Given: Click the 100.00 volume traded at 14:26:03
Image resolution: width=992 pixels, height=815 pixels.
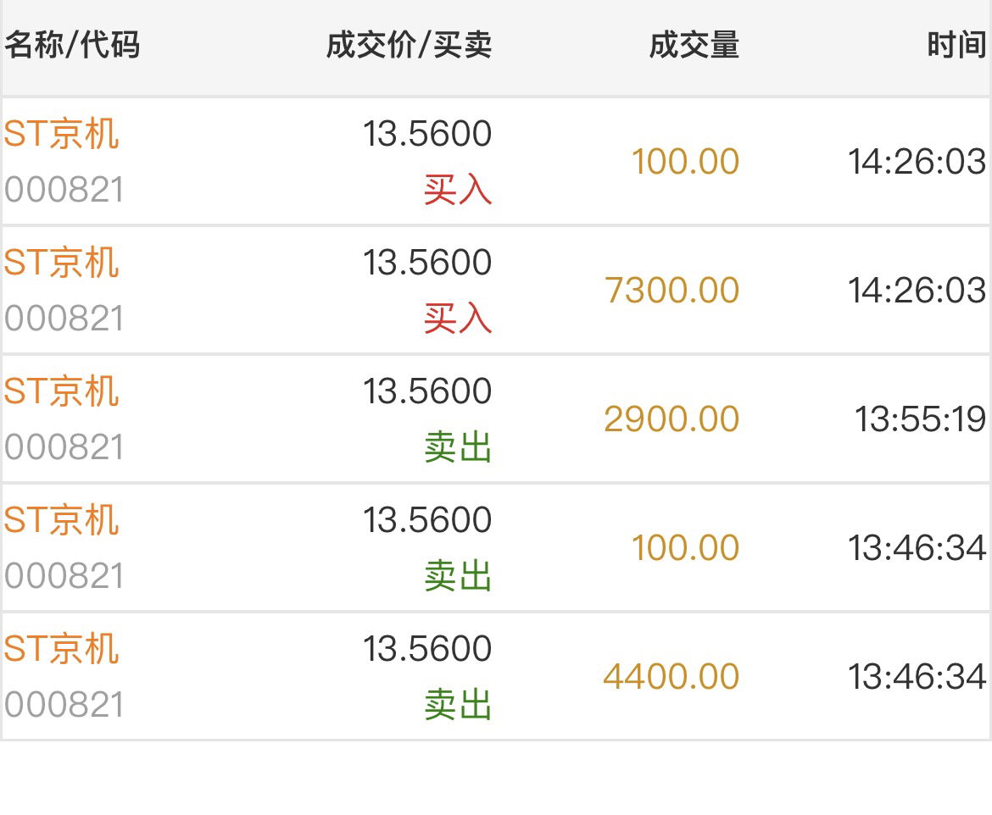Looking at the screenshot, I should tap(685, 162).
